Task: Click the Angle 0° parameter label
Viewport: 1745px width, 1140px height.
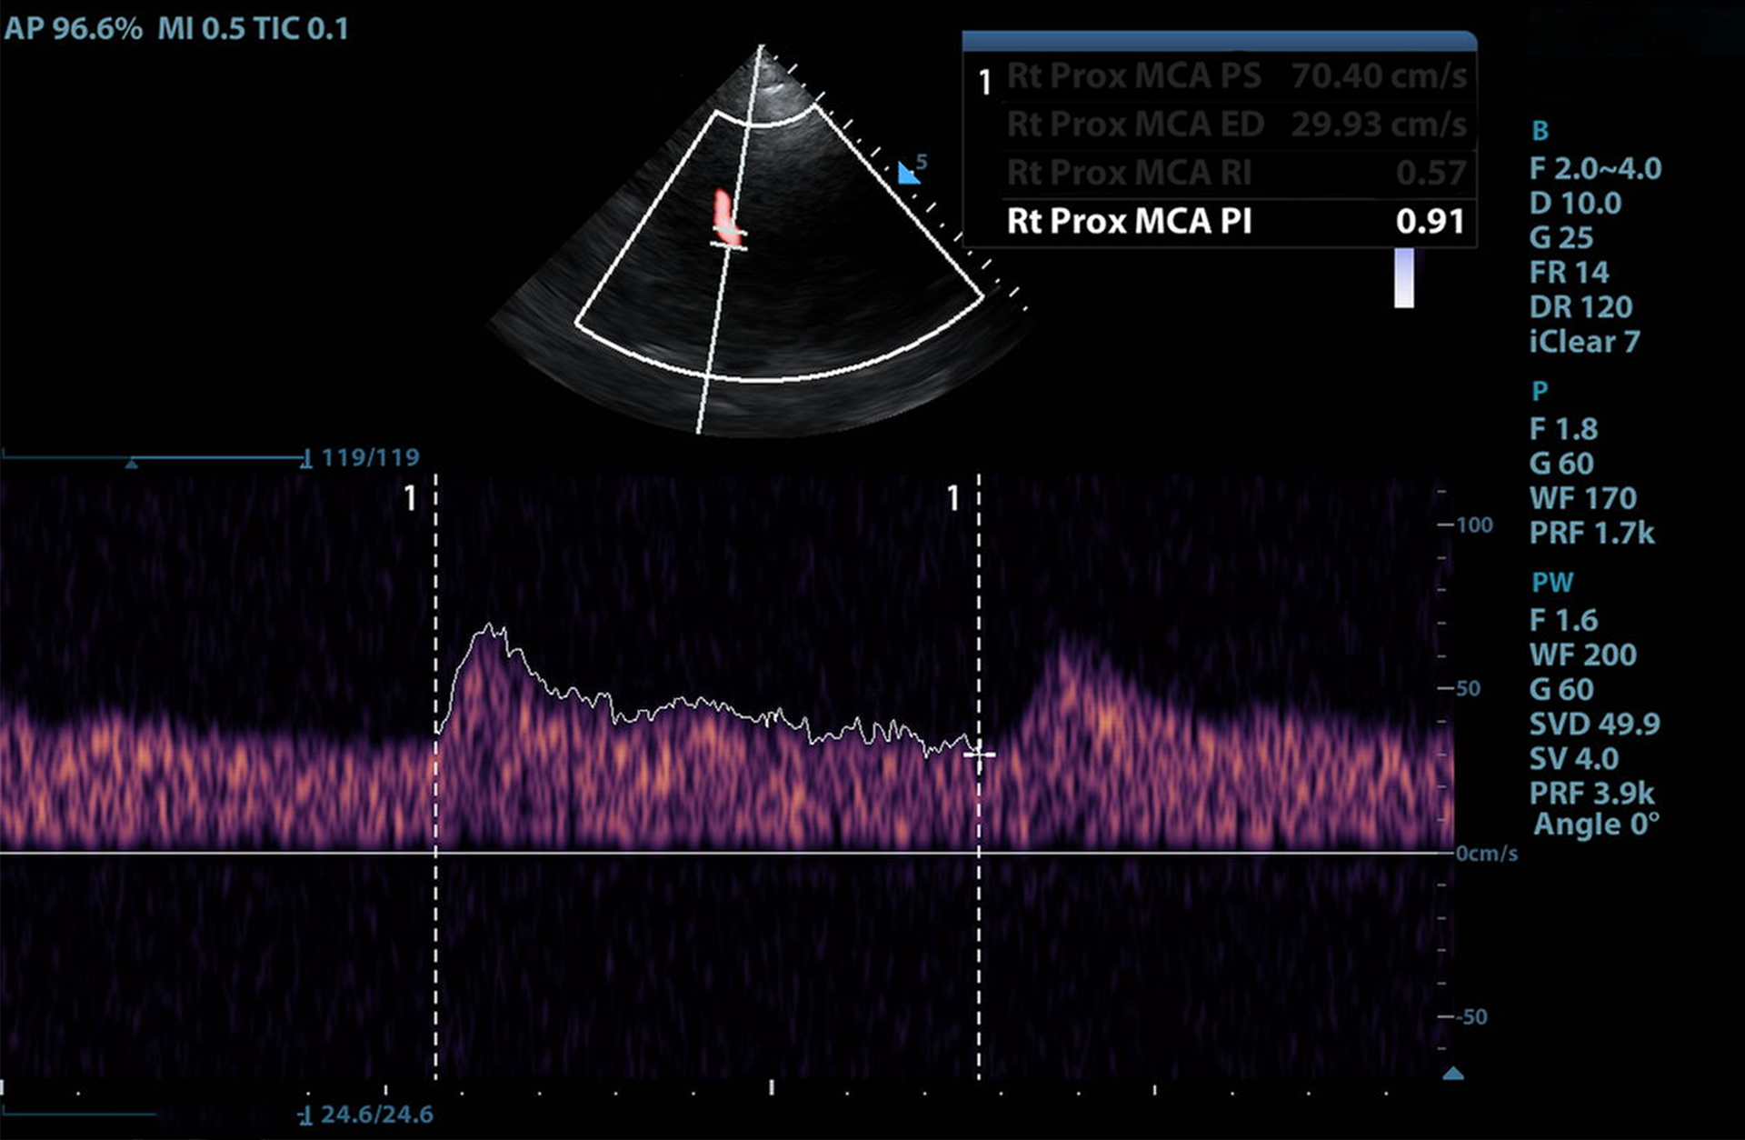Action: point(1596,825)
